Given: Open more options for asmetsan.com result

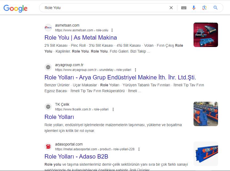Looking at the screenshot, I should click(112, 30).
